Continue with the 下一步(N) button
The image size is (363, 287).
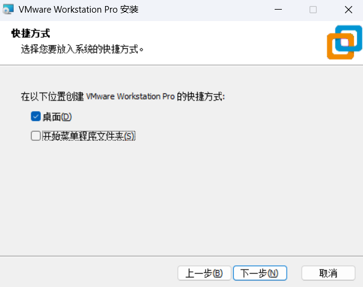click(260, 273)
